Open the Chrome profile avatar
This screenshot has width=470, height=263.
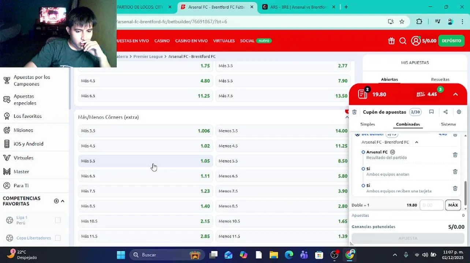[451, 22]
